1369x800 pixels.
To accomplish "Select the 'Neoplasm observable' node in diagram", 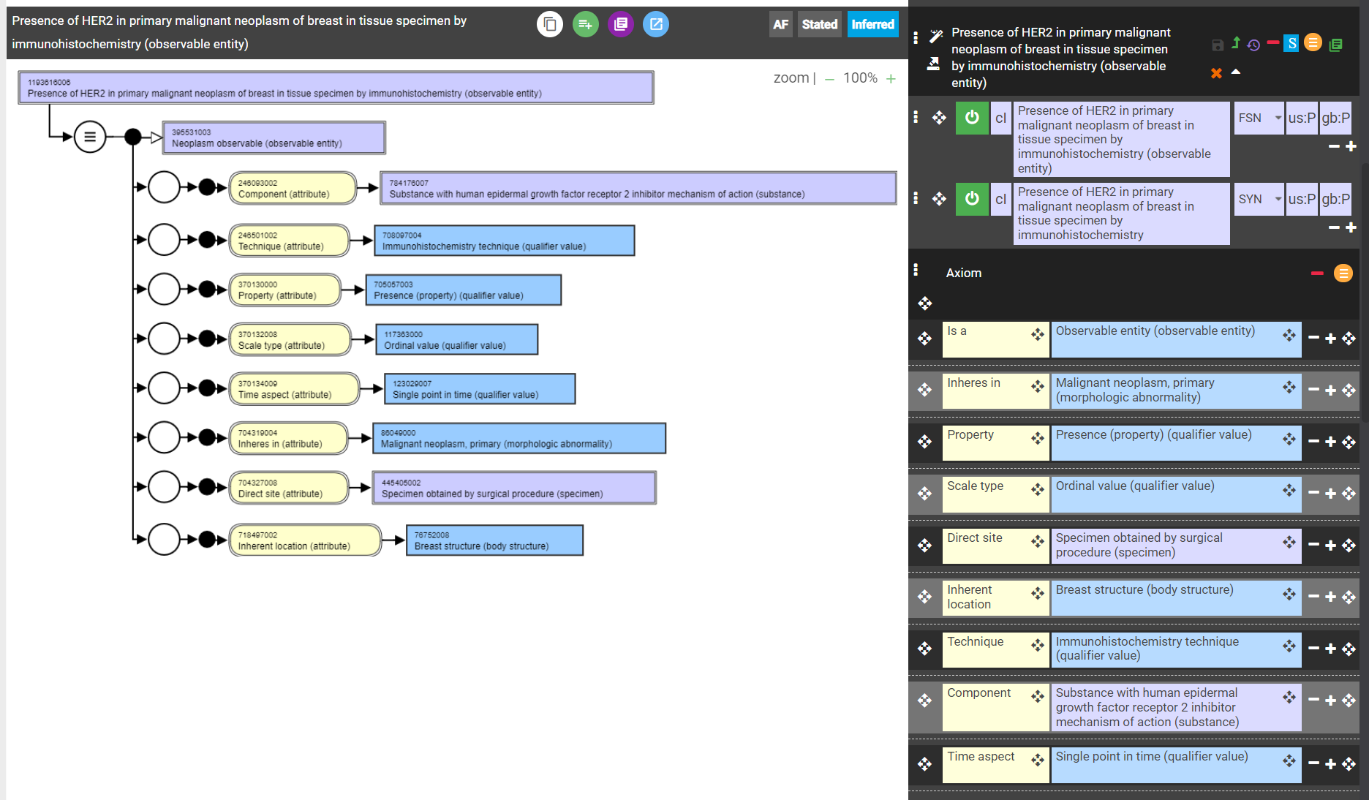I will (x=274, y=137).
